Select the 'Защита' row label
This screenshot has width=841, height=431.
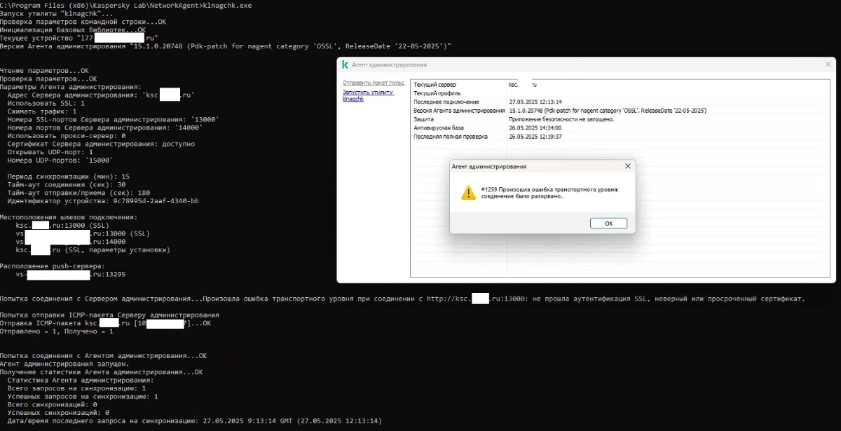[x=423, y=119]
